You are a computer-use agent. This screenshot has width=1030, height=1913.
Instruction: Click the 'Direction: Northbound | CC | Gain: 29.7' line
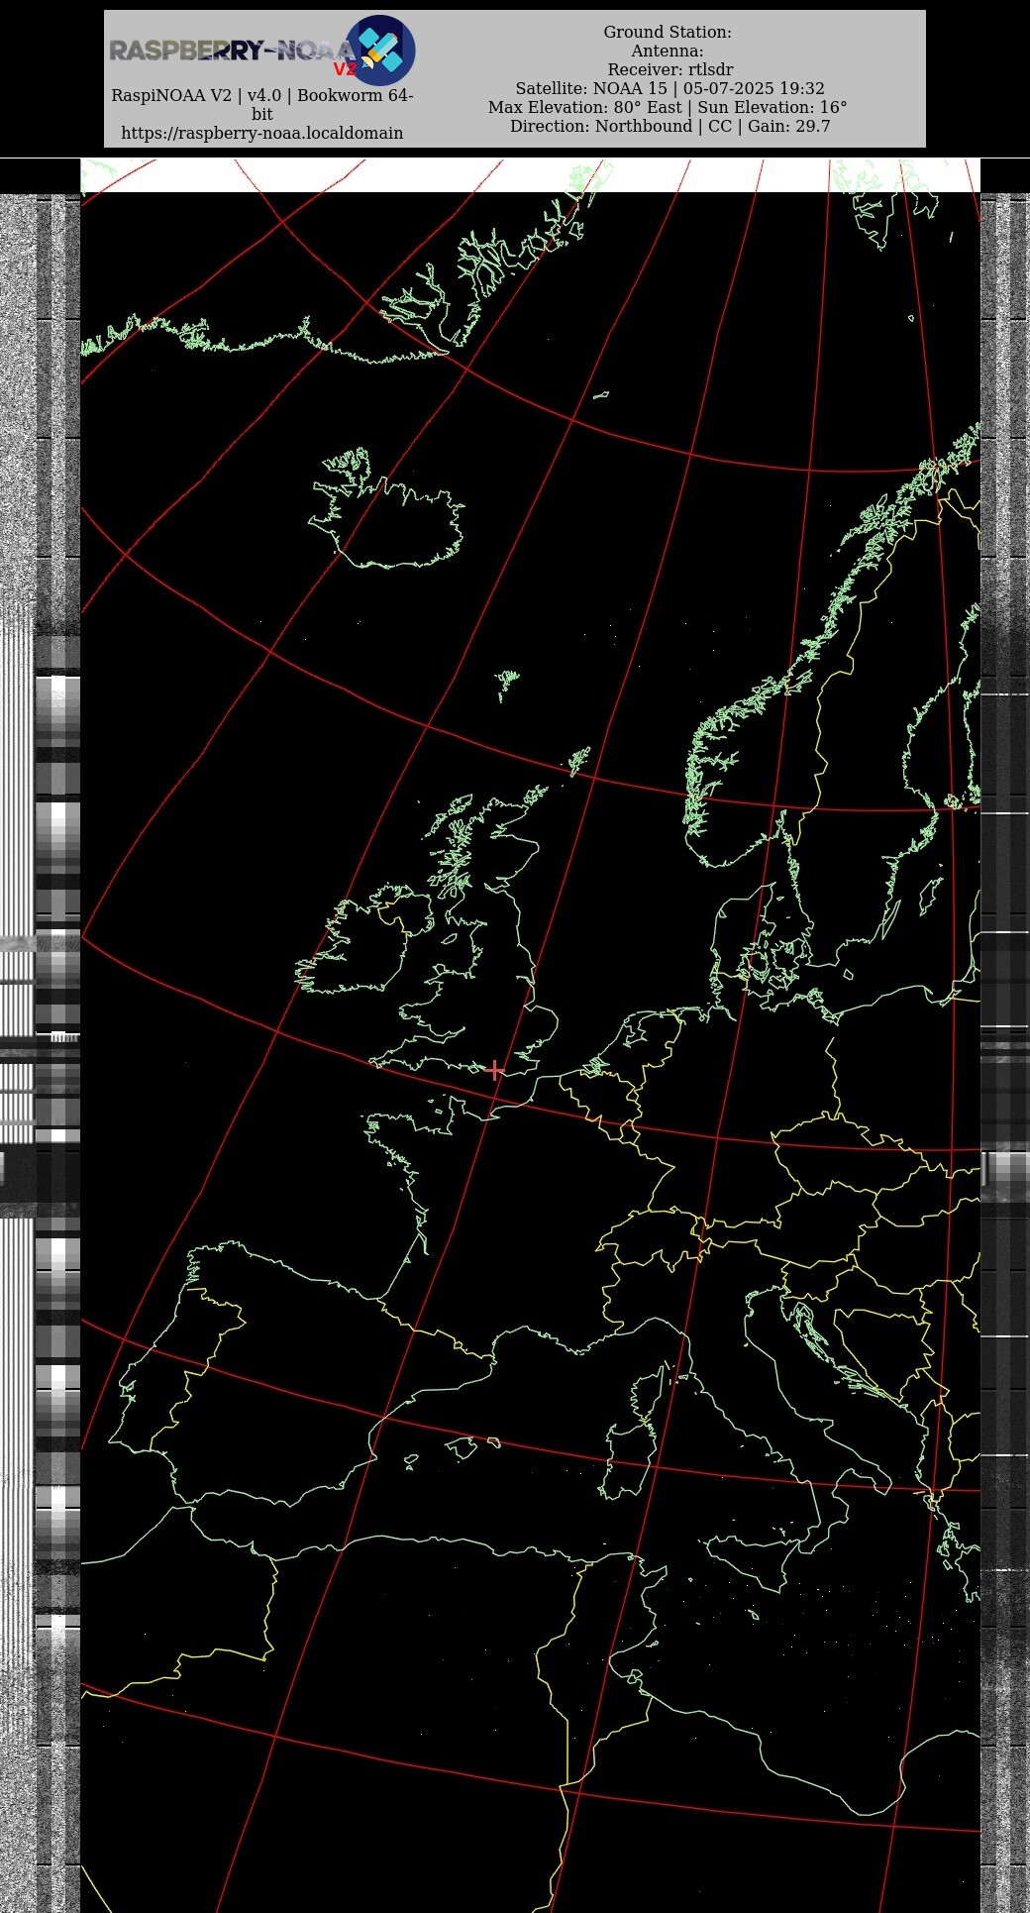click(669, 126)
